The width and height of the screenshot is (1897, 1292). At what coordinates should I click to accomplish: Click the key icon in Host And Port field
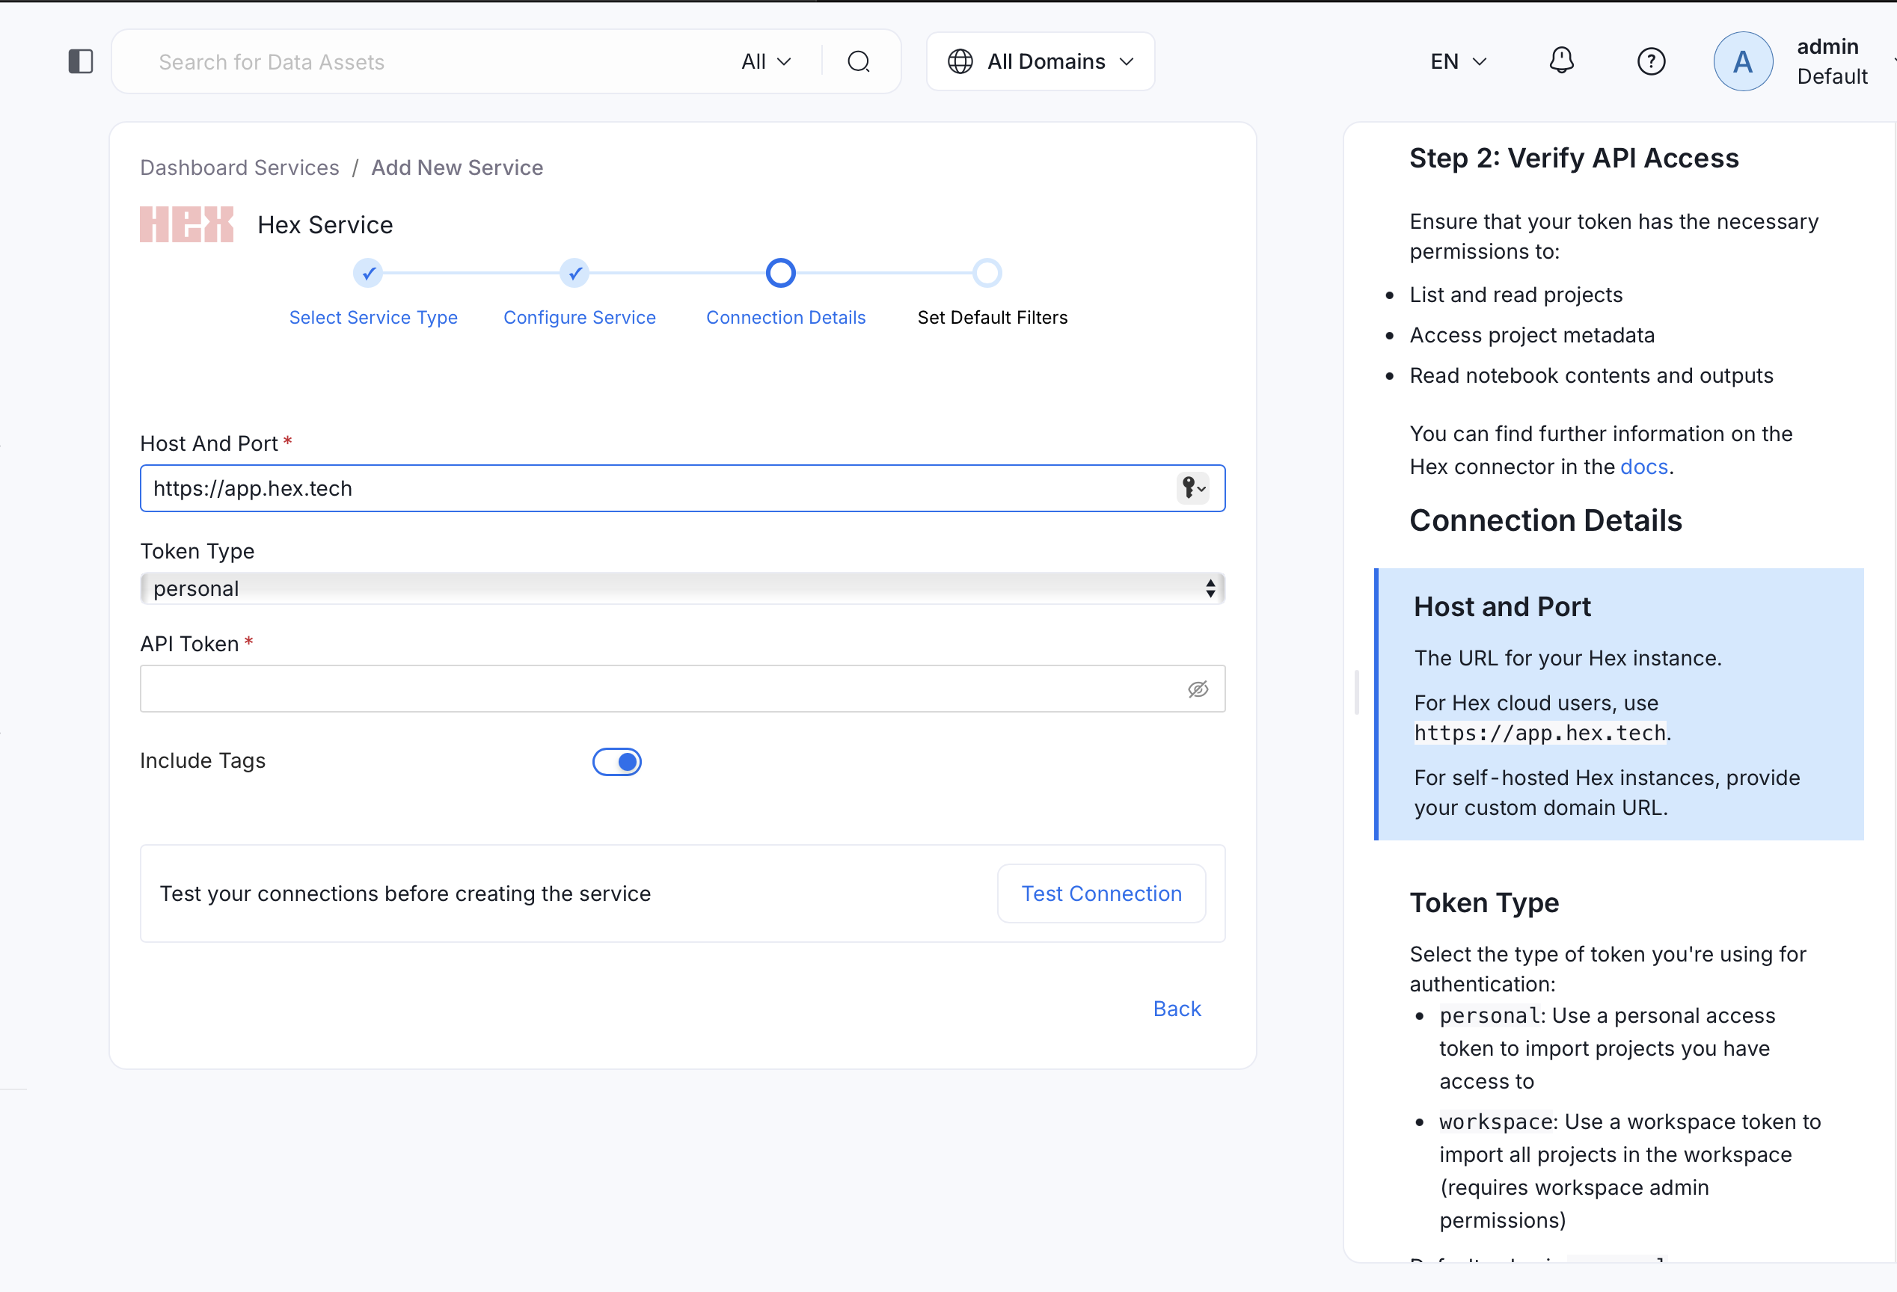click(x=1192, y=487)
